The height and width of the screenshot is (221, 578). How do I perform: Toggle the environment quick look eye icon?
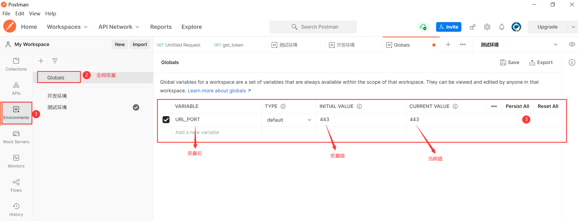coord(572,44)
